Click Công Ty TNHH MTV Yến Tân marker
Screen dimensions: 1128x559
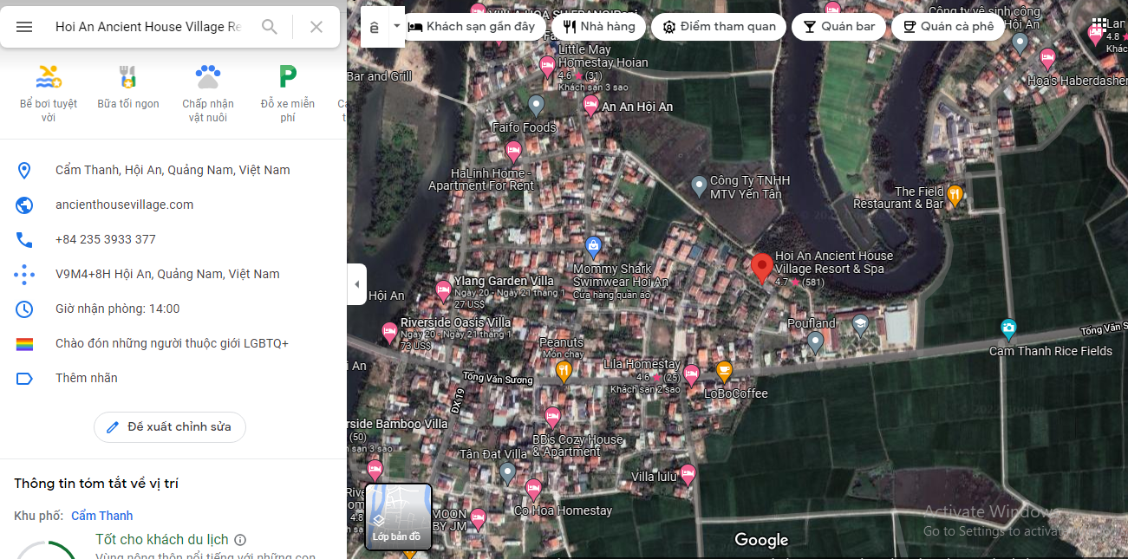pos(699,185)
